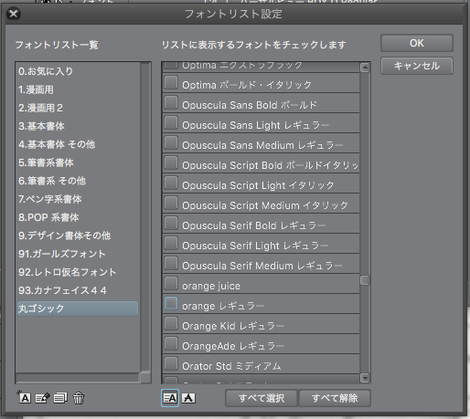Image resolution: width=470 pixels, height=419 pixels.
Task: Click the new font list icon
Action: click(x=24, y=397)
